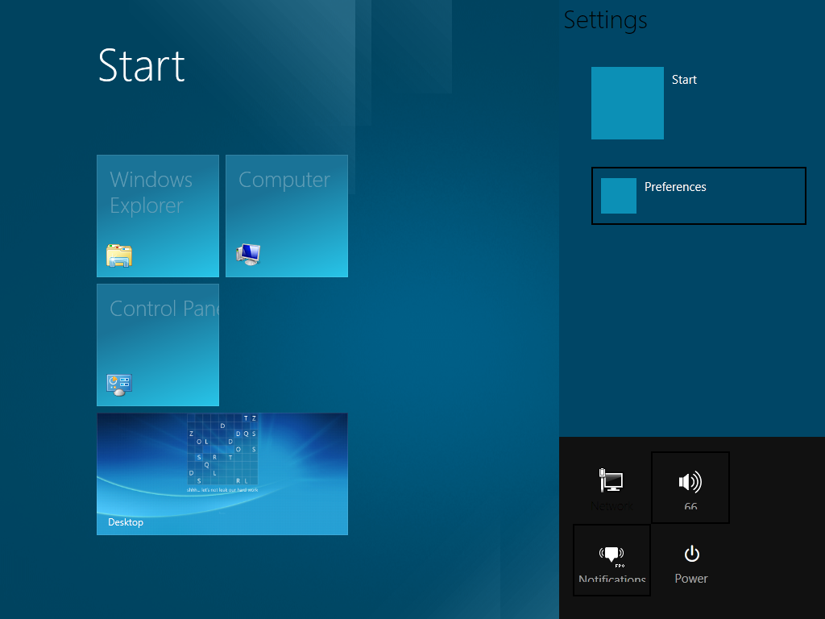Image resolution: width=825 pixels, height=619 pixels.
Task: Click the Settings heading
Action: (605, 21)
